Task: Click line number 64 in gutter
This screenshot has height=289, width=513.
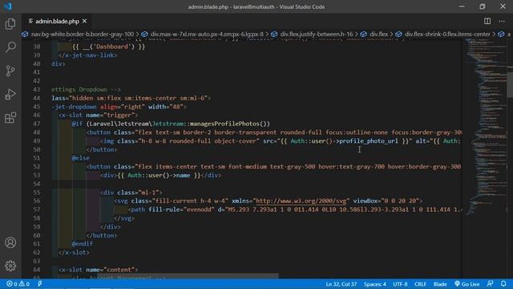Action: pos(37,270)
